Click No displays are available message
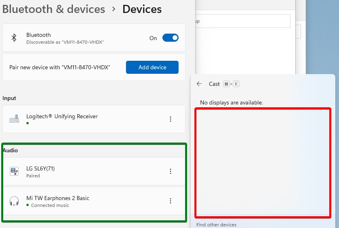 pyautogui.click(x=231, y=102)
